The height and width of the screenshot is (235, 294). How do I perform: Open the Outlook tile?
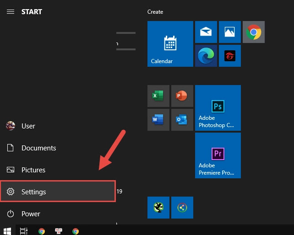coord(182,120)
